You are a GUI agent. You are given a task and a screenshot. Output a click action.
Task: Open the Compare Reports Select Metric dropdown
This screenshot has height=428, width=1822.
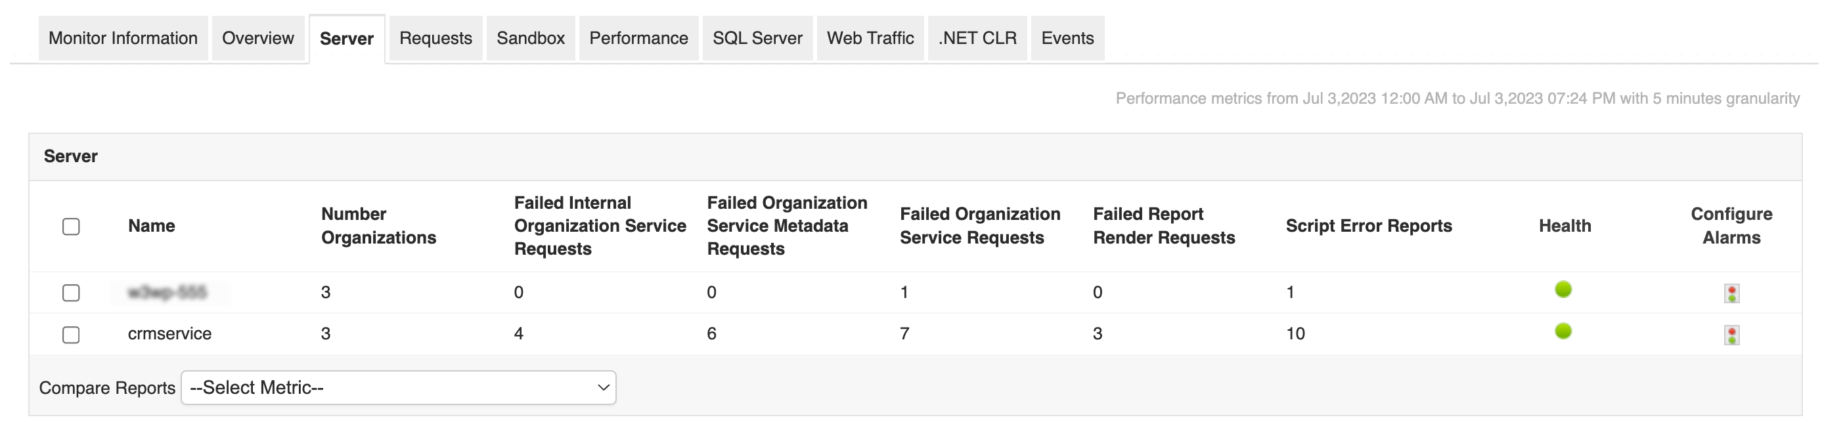(x=398, y=388)
